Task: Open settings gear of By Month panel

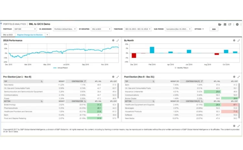Action: pos(234,40)
